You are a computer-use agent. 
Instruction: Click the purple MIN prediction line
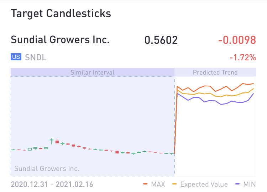[x=221, y=104]
